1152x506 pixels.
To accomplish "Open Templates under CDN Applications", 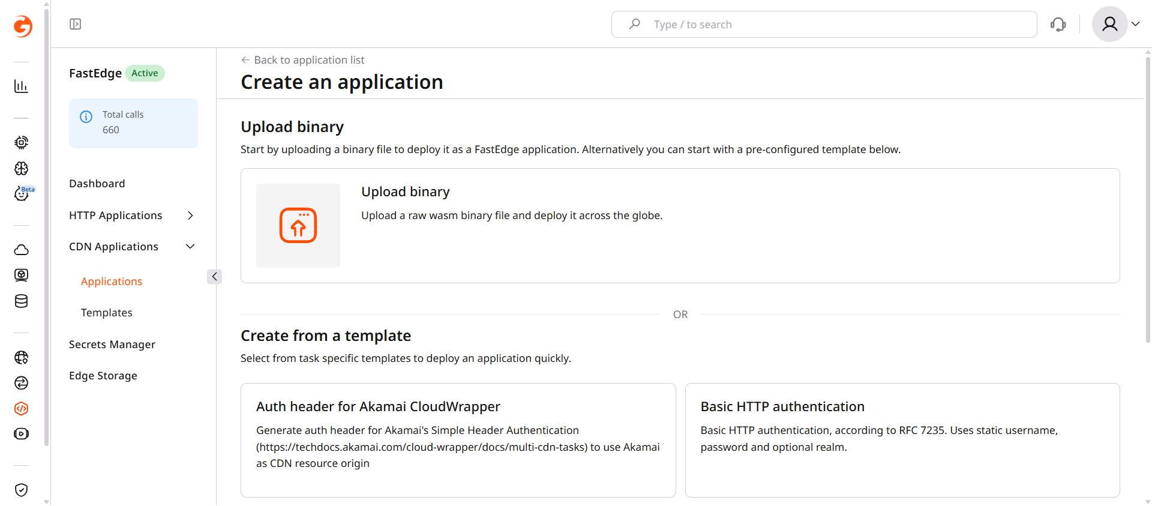I will click(107, 313).
